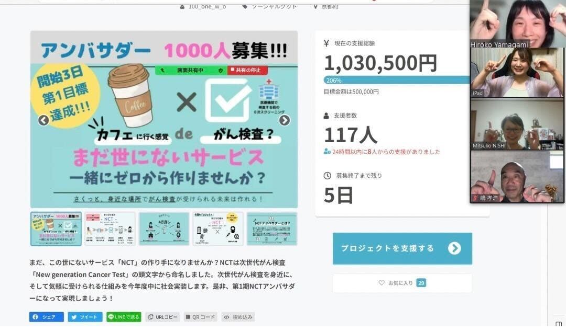Select second thumbnail showing NCT flow
This screenshot has height=331, width=566.
coord(110,229)
